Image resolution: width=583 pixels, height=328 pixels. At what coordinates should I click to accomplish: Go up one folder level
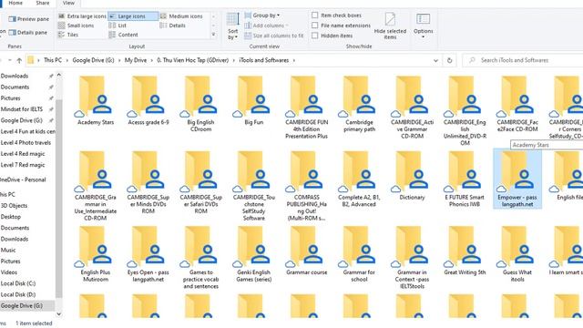(19, 60)
